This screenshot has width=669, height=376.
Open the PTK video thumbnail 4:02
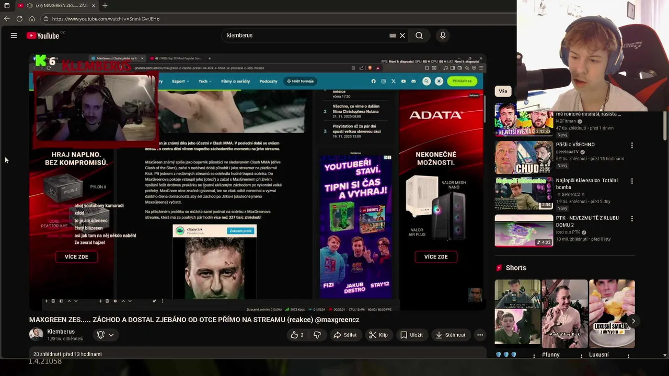tap(524, 230)
